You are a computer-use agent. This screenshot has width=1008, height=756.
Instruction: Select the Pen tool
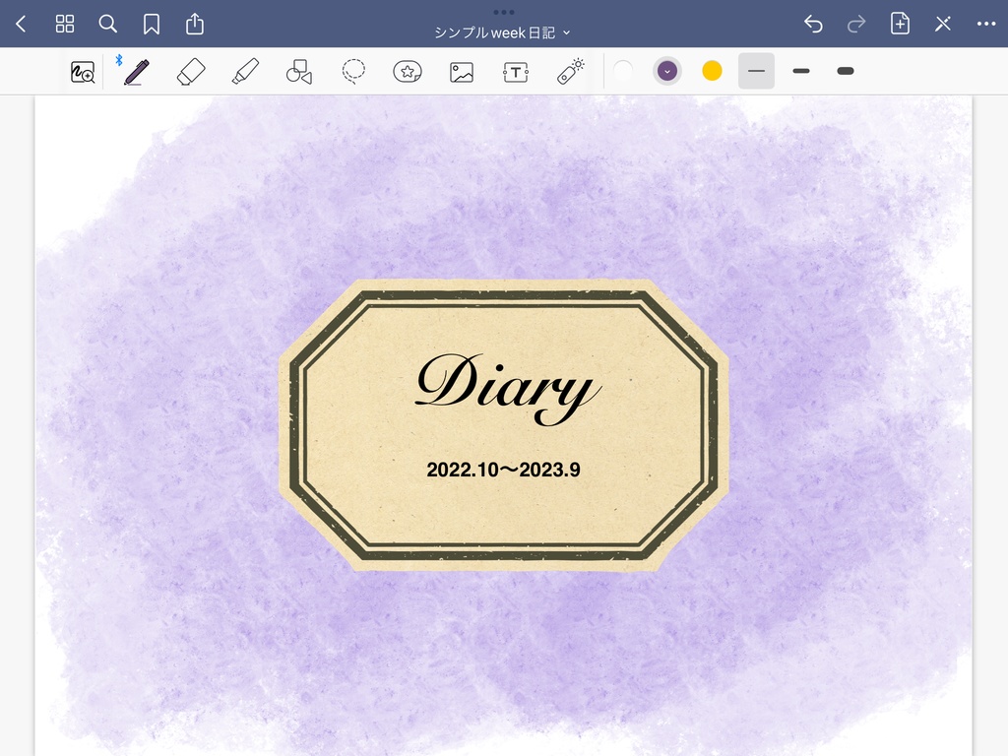[x=136, y=71]
